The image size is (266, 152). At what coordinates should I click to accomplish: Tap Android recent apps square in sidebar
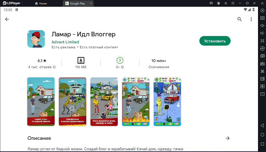[x=262, y=144]
